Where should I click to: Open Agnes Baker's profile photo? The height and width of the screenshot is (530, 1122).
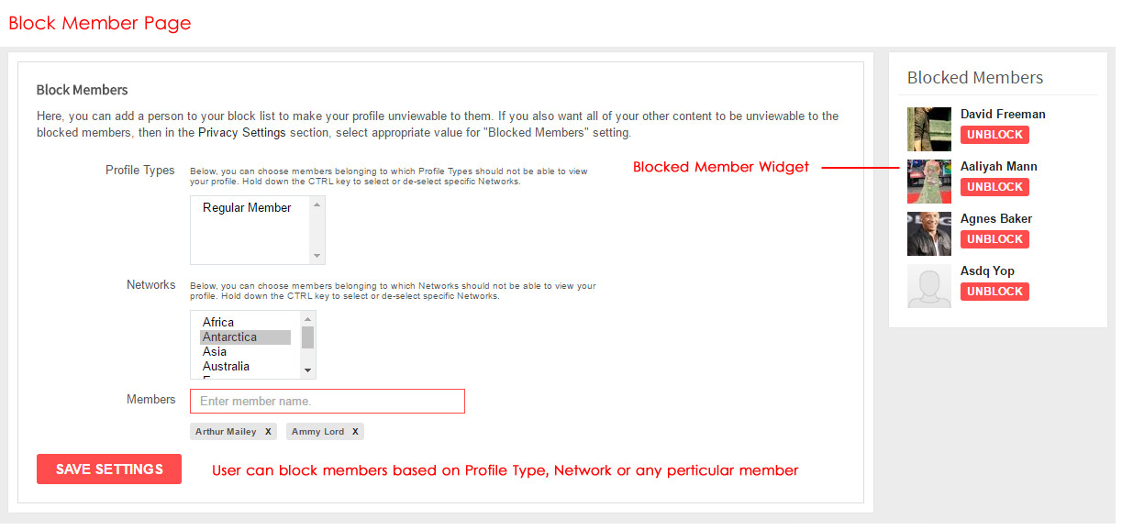928,234
